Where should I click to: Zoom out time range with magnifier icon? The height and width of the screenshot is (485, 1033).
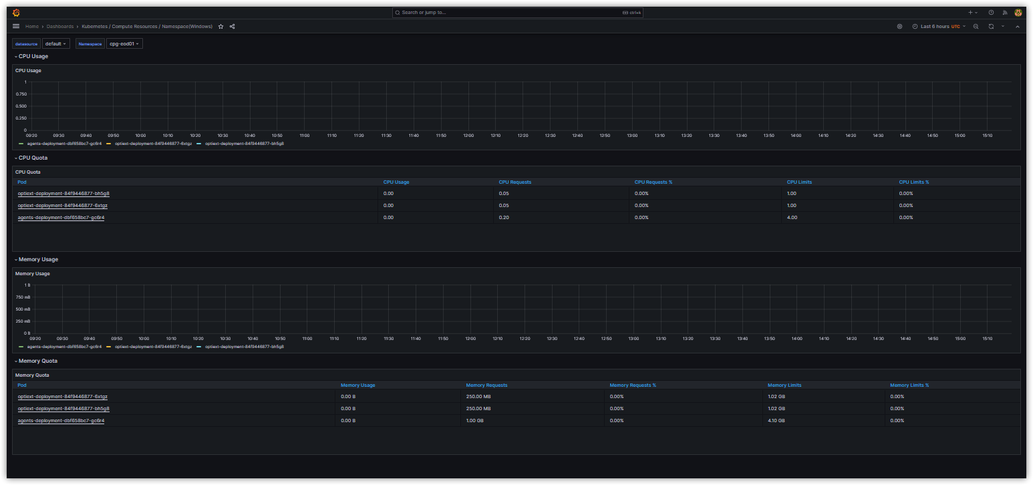(x=976, y=26)
